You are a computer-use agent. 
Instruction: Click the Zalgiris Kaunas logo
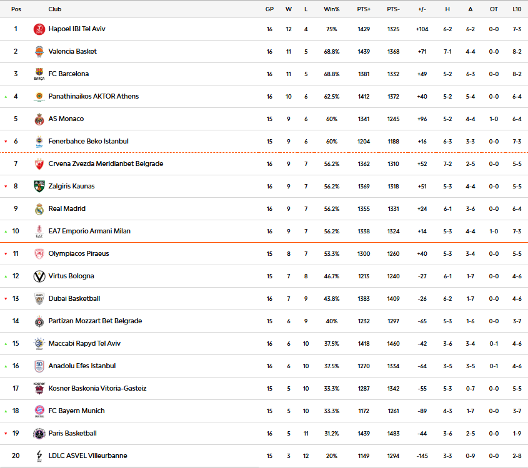[39, 187]
